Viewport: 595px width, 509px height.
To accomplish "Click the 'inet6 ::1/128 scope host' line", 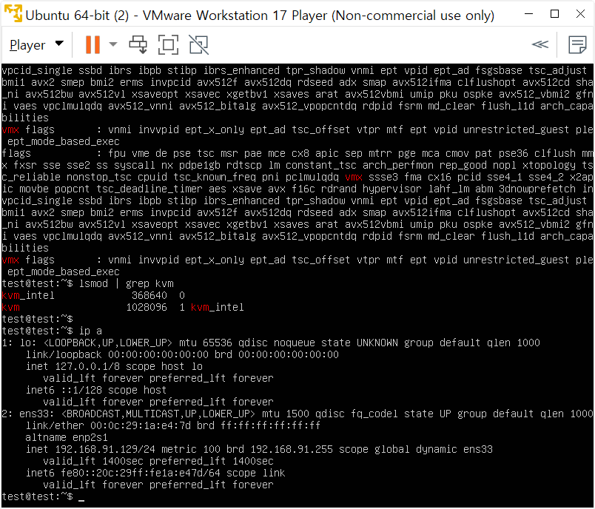I will pos(96,390).
